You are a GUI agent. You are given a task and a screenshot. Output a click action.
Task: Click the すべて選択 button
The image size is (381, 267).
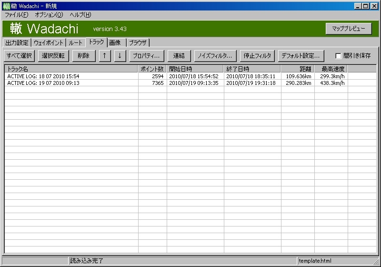point(19,56)
